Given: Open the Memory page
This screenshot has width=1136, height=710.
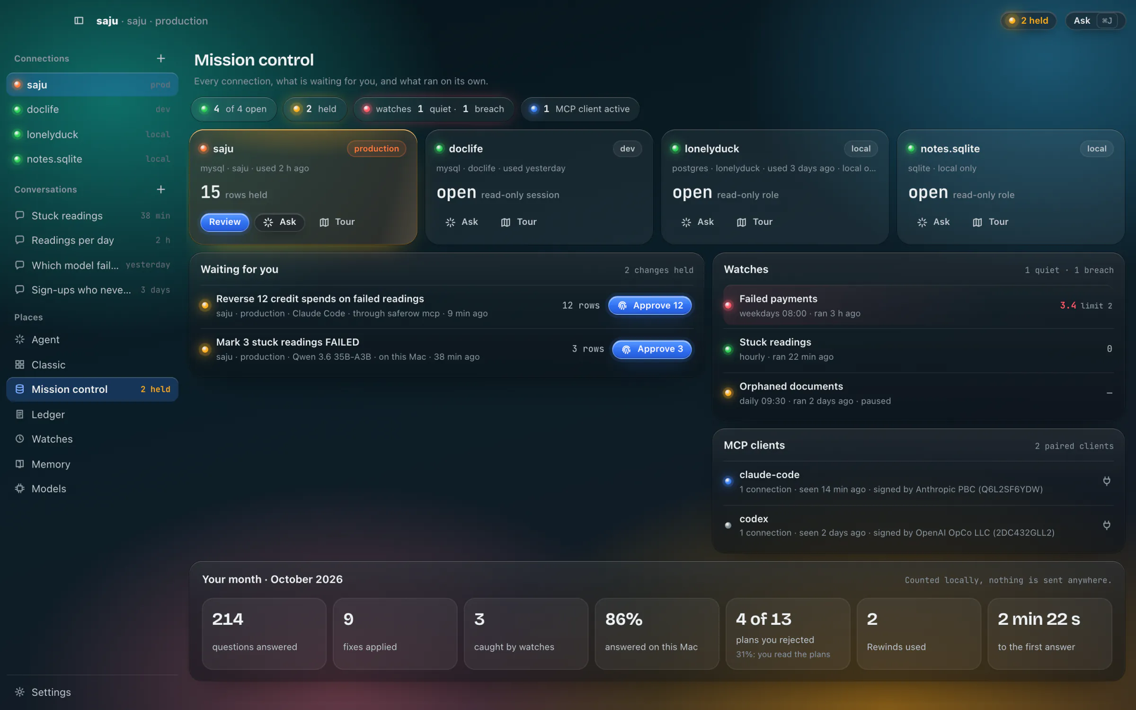Looking at the screenshot, I should point(92,464).
